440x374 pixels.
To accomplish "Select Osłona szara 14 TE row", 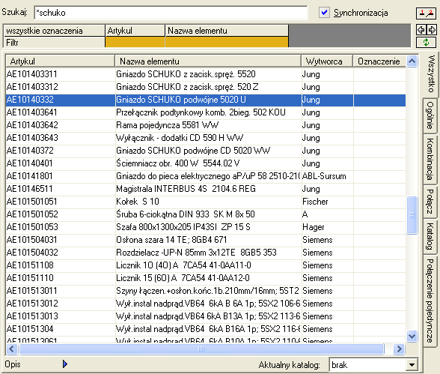I will 206,240.
